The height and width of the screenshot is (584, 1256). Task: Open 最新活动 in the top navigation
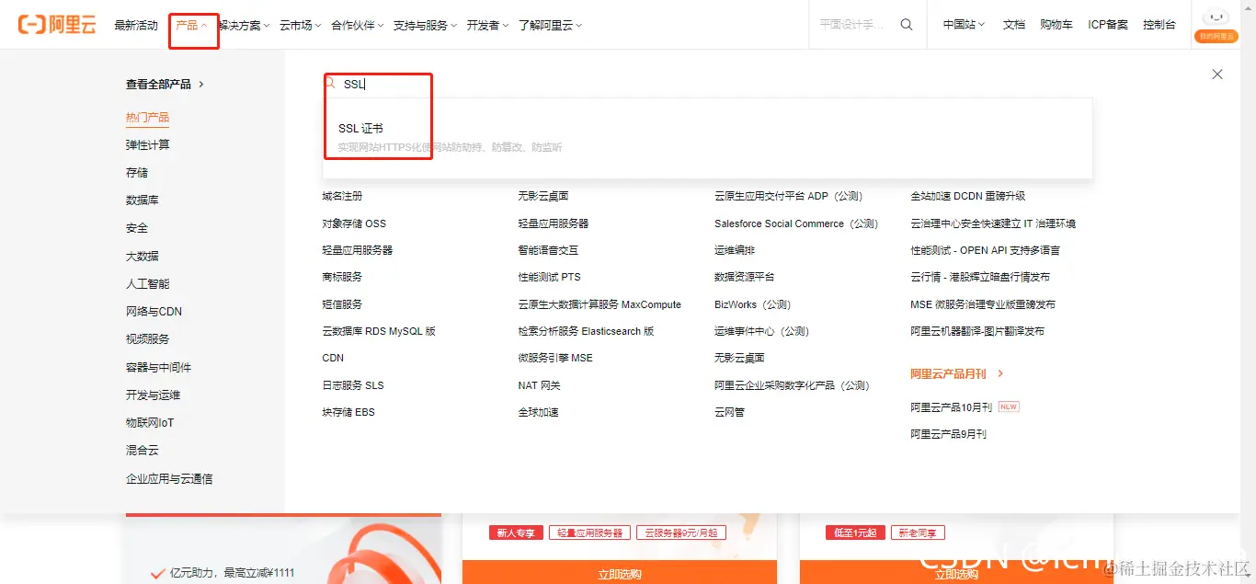[136, 25]
